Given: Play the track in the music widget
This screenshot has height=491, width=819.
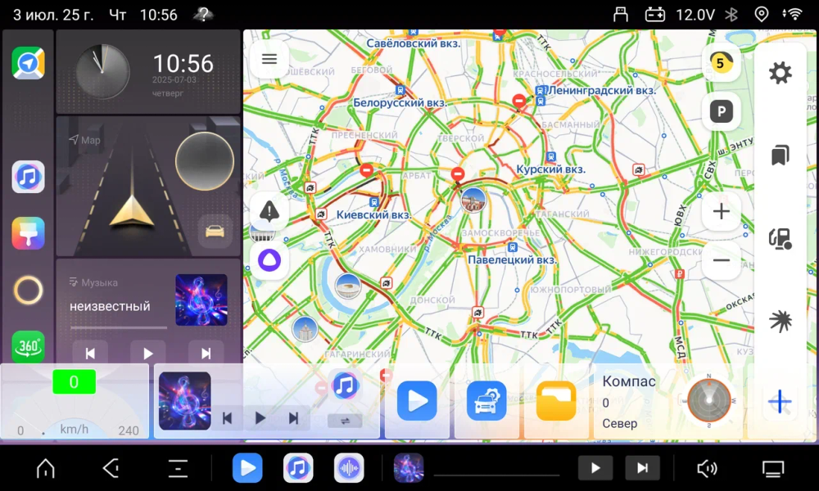Looking at the screenshot, I should [147, 353].
